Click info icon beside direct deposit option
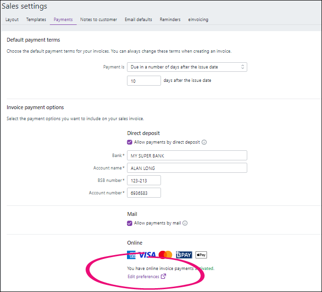The height and width of the screenshot is (292, 322). [x=204, y=142]
